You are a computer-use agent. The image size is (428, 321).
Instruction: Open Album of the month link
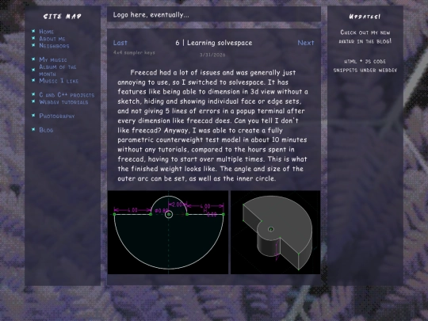tap(57, 71)
